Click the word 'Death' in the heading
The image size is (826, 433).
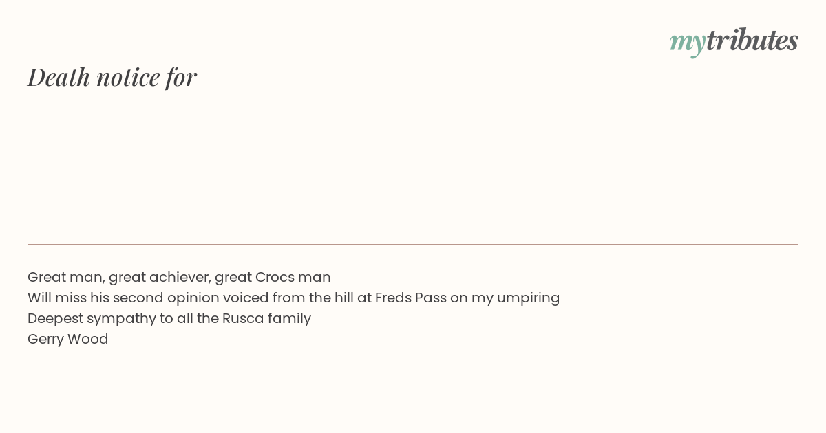(x=59, y=77)
